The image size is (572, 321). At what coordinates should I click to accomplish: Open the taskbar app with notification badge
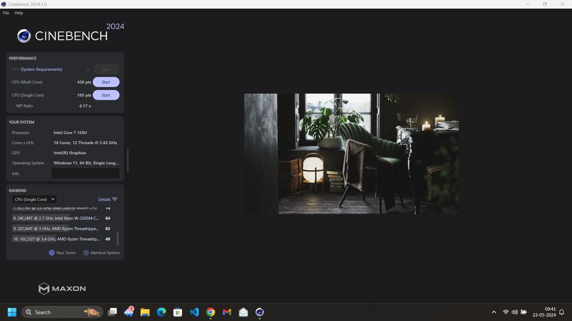tap(129, 312)
